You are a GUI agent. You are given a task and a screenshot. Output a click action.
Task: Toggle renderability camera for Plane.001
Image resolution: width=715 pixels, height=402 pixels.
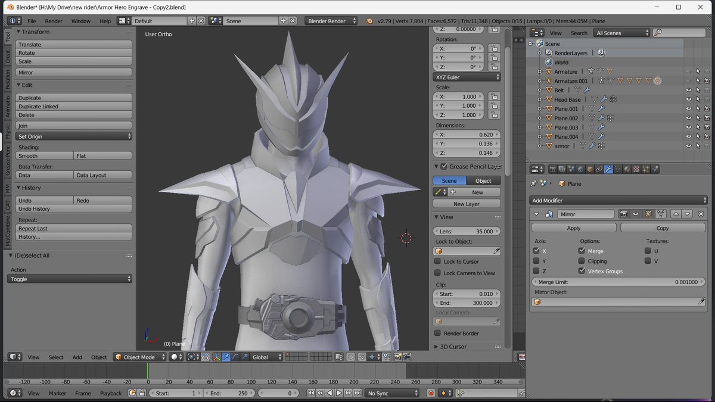(707, 109)
